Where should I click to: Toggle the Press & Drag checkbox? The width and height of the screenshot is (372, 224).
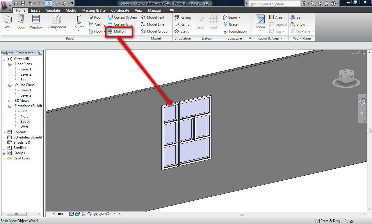click(318, 221)
